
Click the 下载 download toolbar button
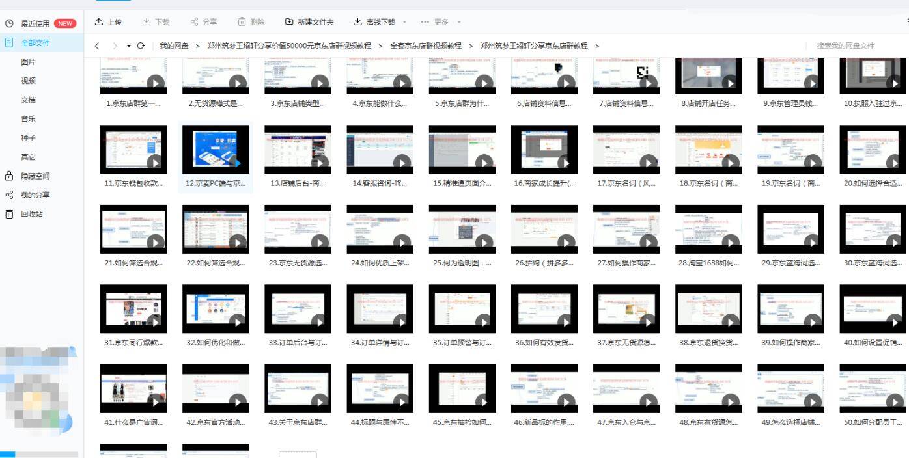pos(156,22)
